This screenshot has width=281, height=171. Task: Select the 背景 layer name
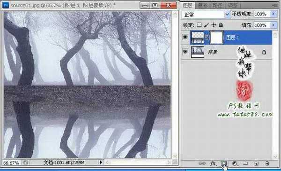click(x=212, y=52)
